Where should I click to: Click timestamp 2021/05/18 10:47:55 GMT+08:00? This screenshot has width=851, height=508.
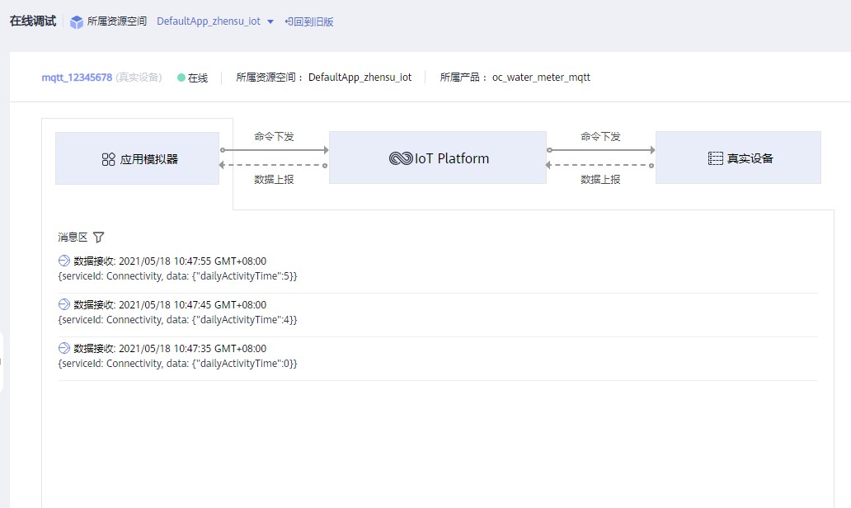coord(193,261)
